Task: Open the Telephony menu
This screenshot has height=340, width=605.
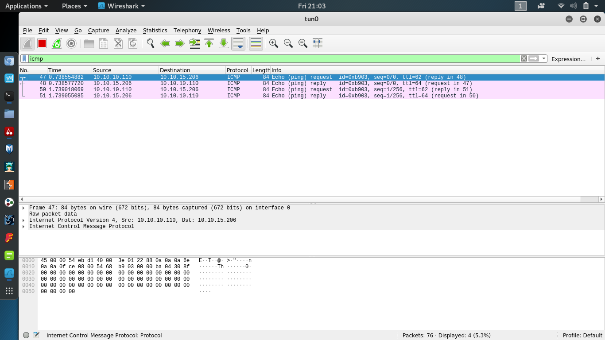Action: [187, 30]
